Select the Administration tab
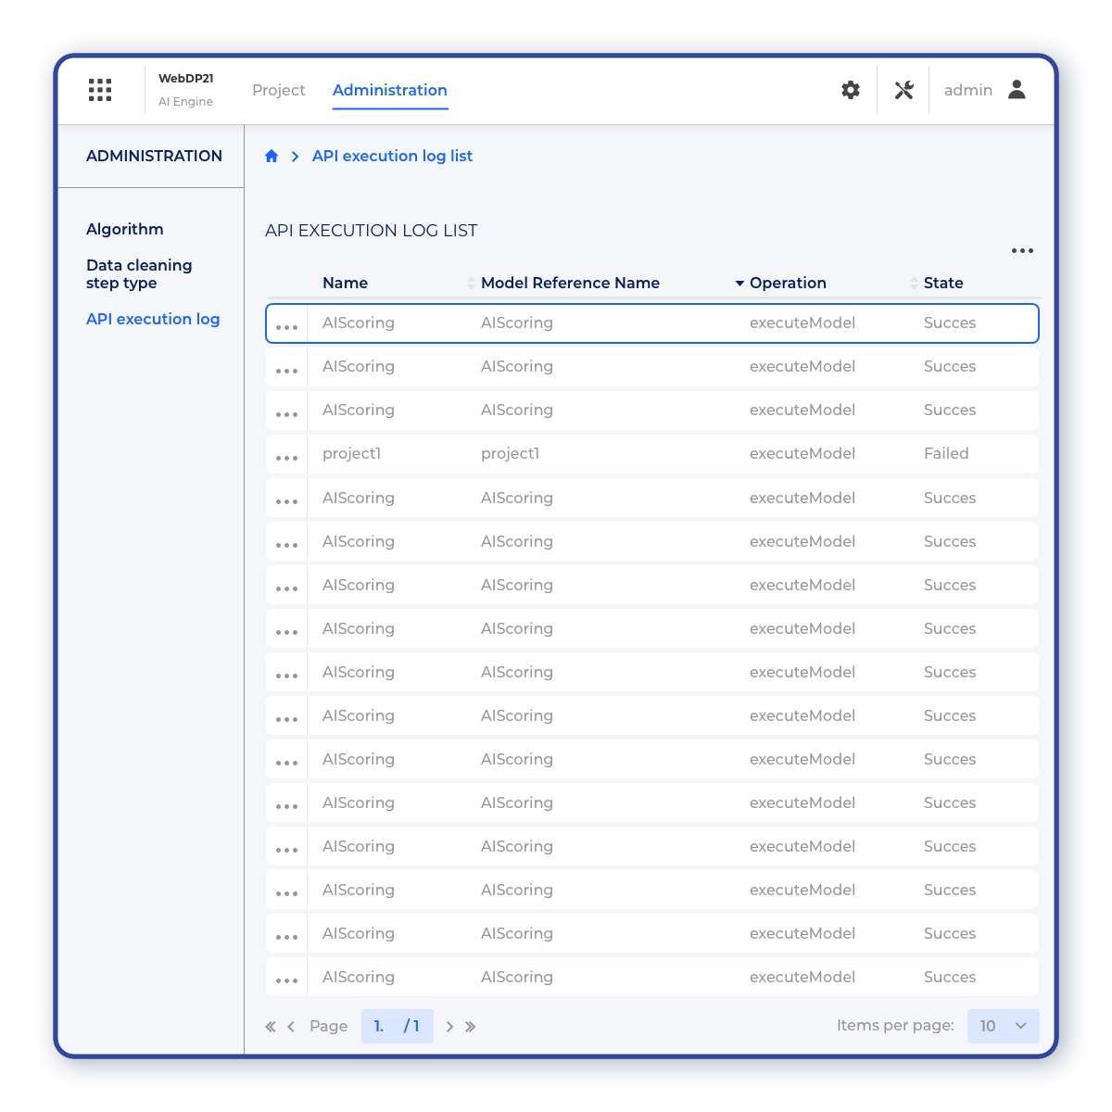1112x1112 pixels. [x=389, y=90]
